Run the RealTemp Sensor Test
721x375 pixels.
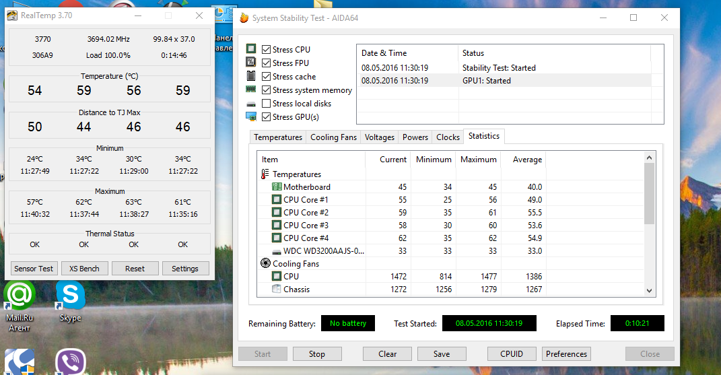tap(34, 268)
